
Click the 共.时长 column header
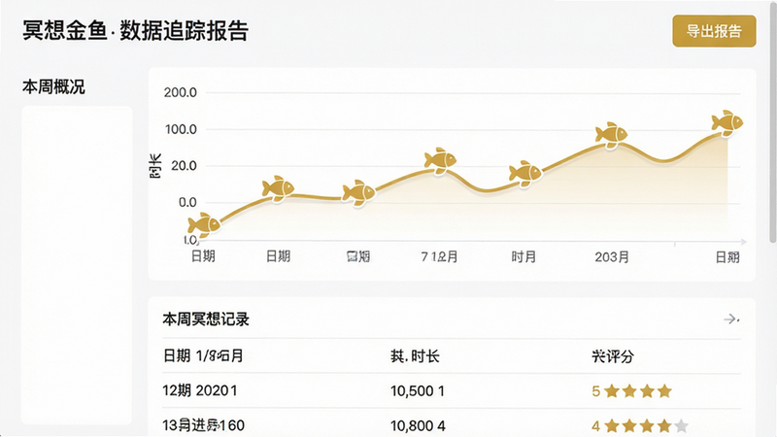415,356
